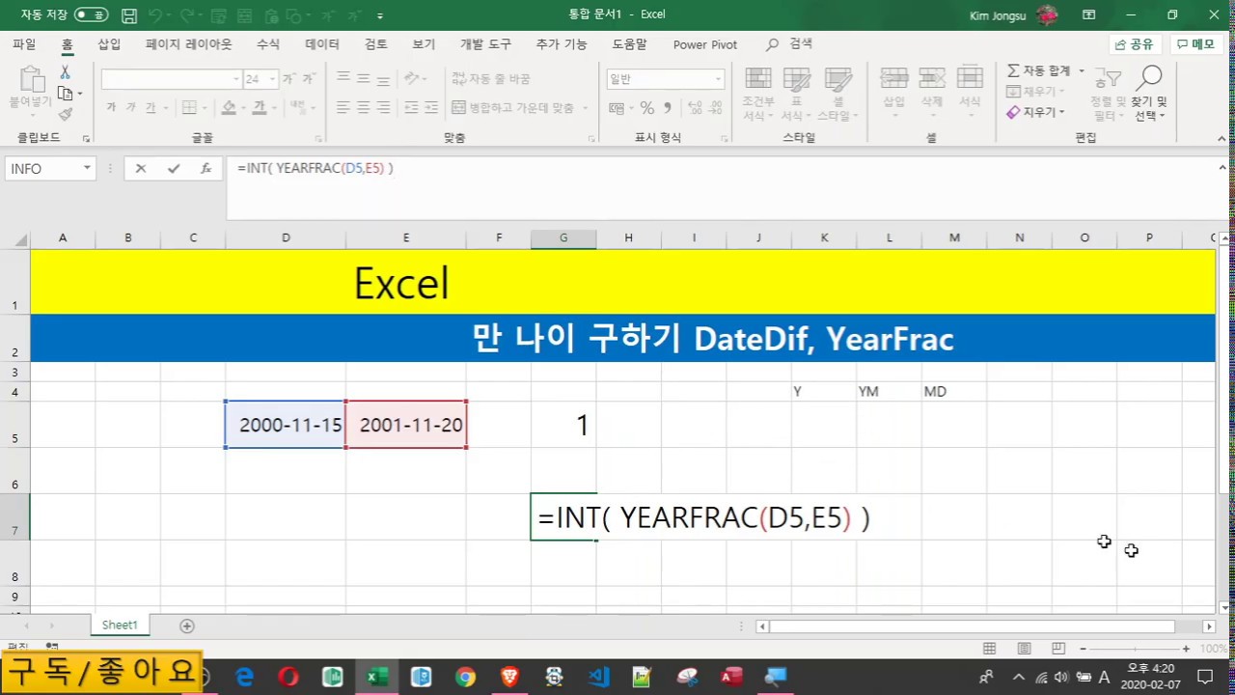The image size is (1235, 695).
Task: Click the increase font size icon
Action: pos(288,79)
